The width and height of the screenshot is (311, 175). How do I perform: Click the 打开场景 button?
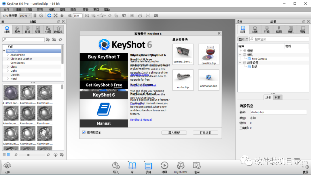coord(206,133)
